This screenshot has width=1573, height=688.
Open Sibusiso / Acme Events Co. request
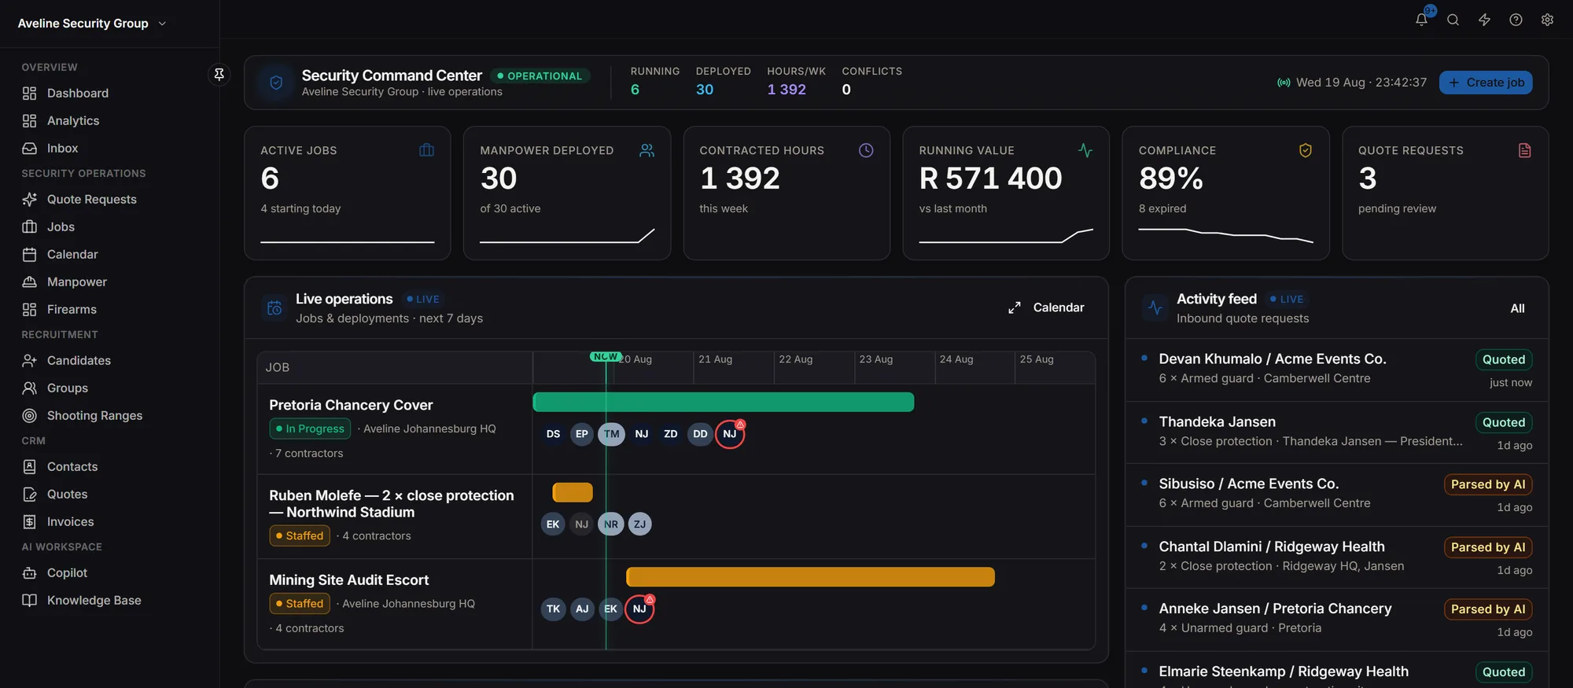pyautogui.click(x=1337, y=495)
